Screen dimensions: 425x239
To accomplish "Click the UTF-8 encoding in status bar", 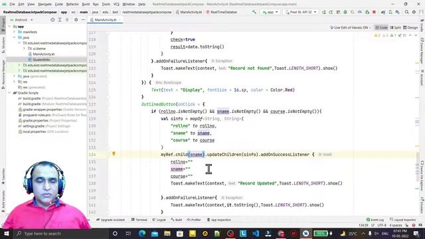I will coord(382,225).
